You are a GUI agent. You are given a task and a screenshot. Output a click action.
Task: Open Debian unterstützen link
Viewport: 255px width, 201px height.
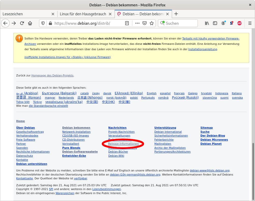(32, 164)
